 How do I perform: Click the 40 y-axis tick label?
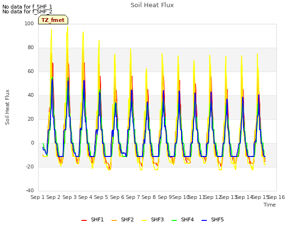click(x=30, y=95)
